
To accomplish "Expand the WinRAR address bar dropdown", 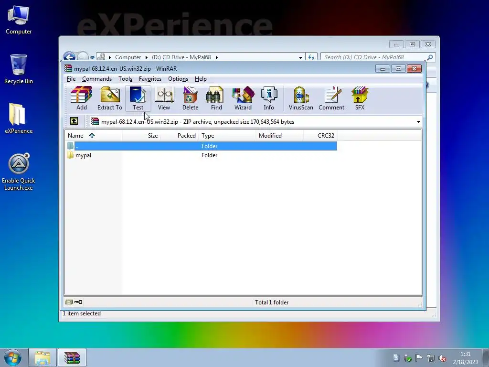I will tap(418, 122).
